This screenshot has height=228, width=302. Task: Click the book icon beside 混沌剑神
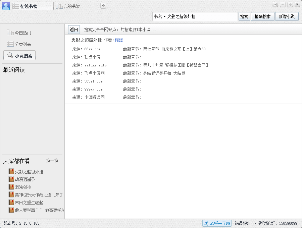[x=11, y=187]
